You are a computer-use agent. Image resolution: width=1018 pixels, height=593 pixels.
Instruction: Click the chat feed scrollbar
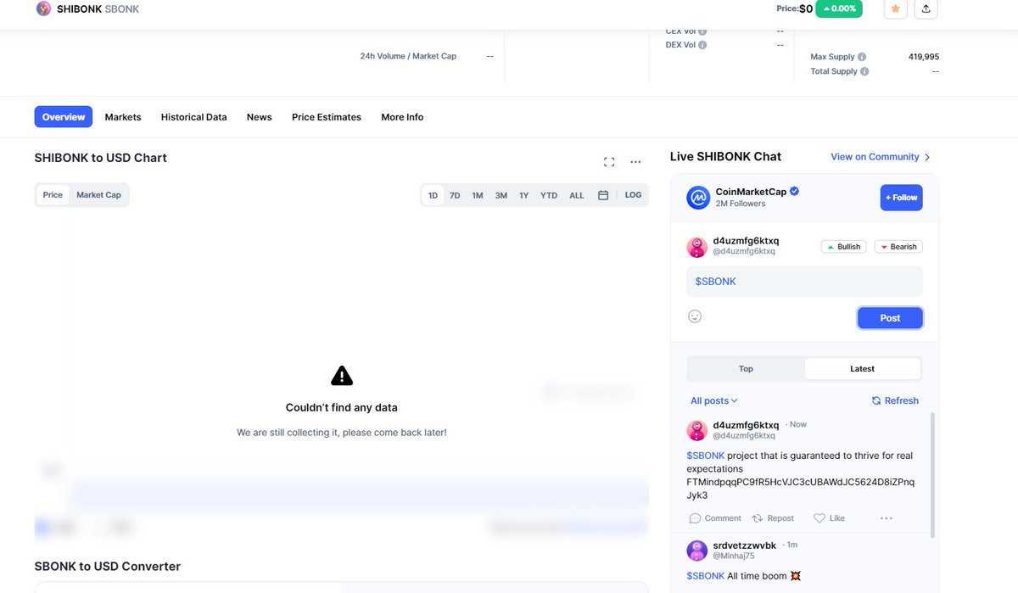click(933, 475)
